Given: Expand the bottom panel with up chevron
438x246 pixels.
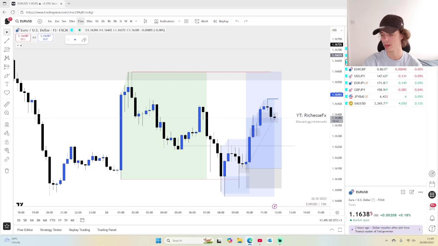Looking at the screenshot, I should tap(332, 230).
